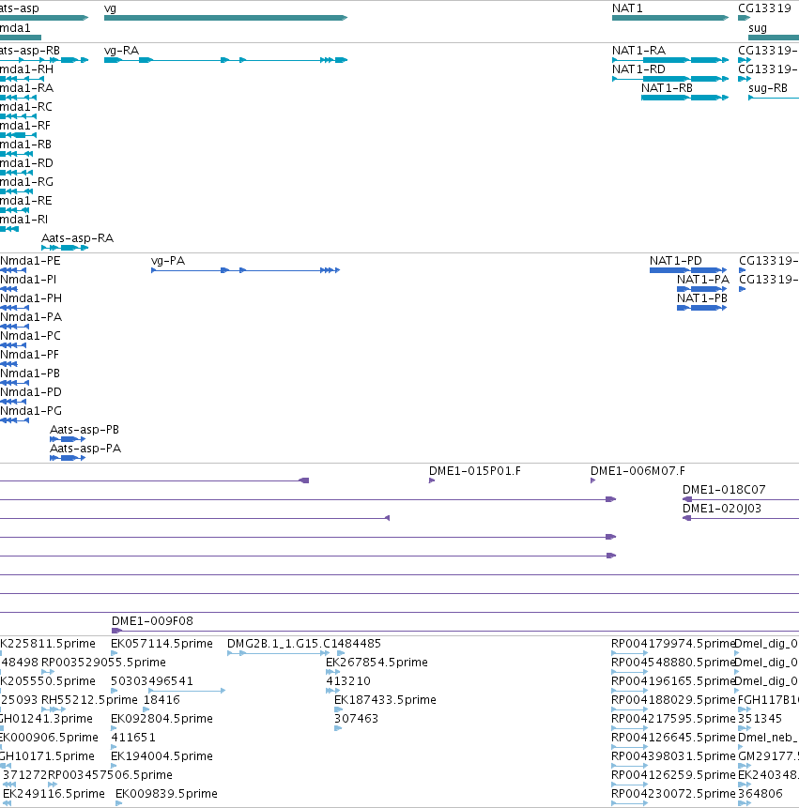Select the Nmda1-PD CDS label

(30, 392)
